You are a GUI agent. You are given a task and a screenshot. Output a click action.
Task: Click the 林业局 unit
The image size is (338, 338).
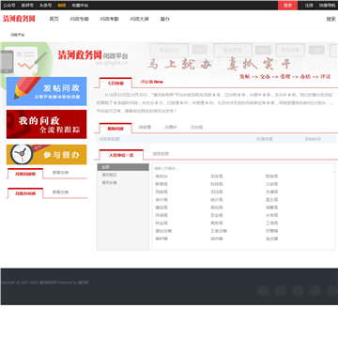click(x=161, y=223)
